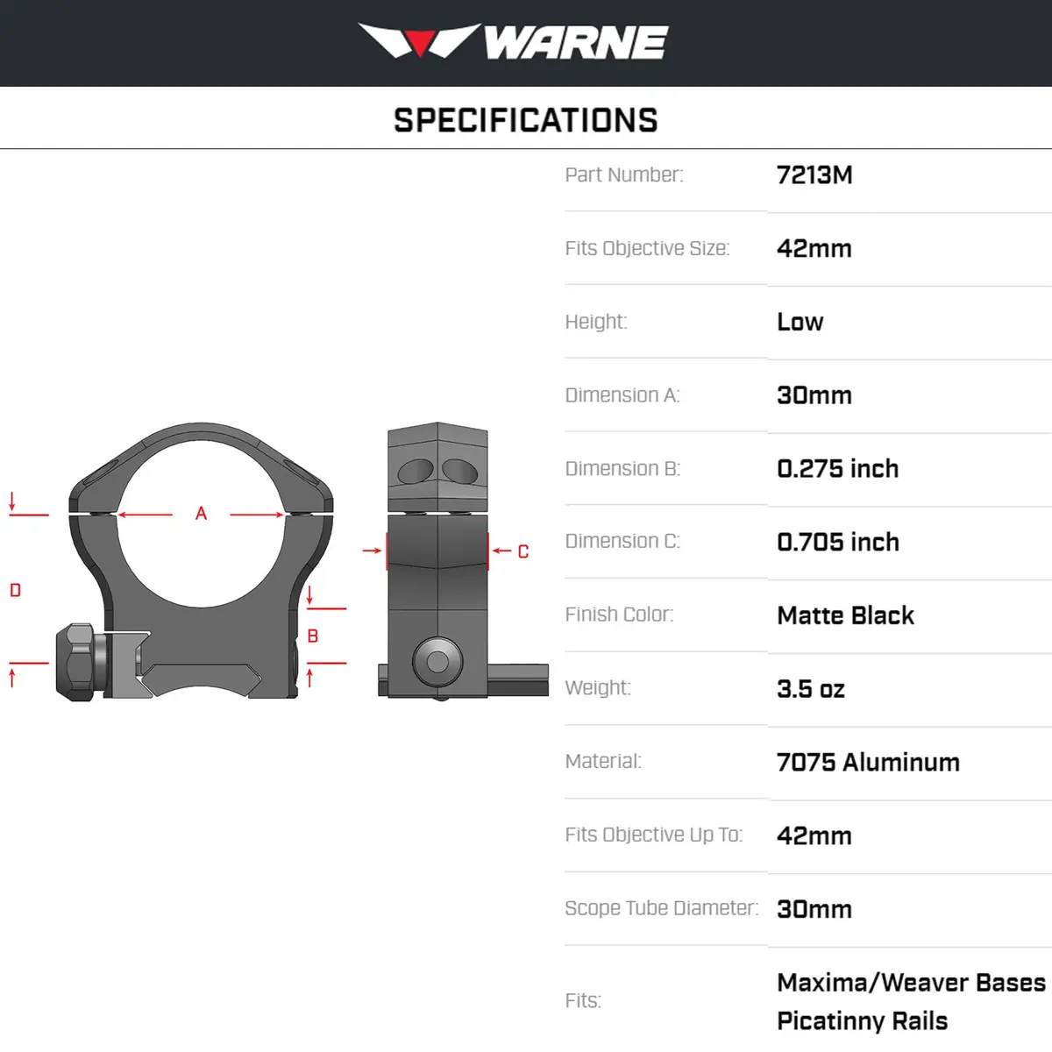The height and width of the screenshot is (1052, 1052).
Task: Click the 'Fits:' label
Action: coord(583,1000)
